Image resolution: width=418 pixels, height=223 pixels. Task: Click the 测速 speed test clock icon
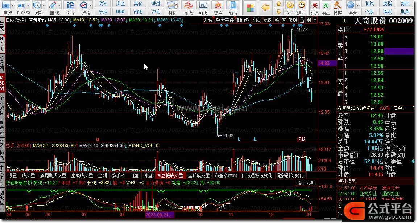pyautogui.click(x=302, y=5)
